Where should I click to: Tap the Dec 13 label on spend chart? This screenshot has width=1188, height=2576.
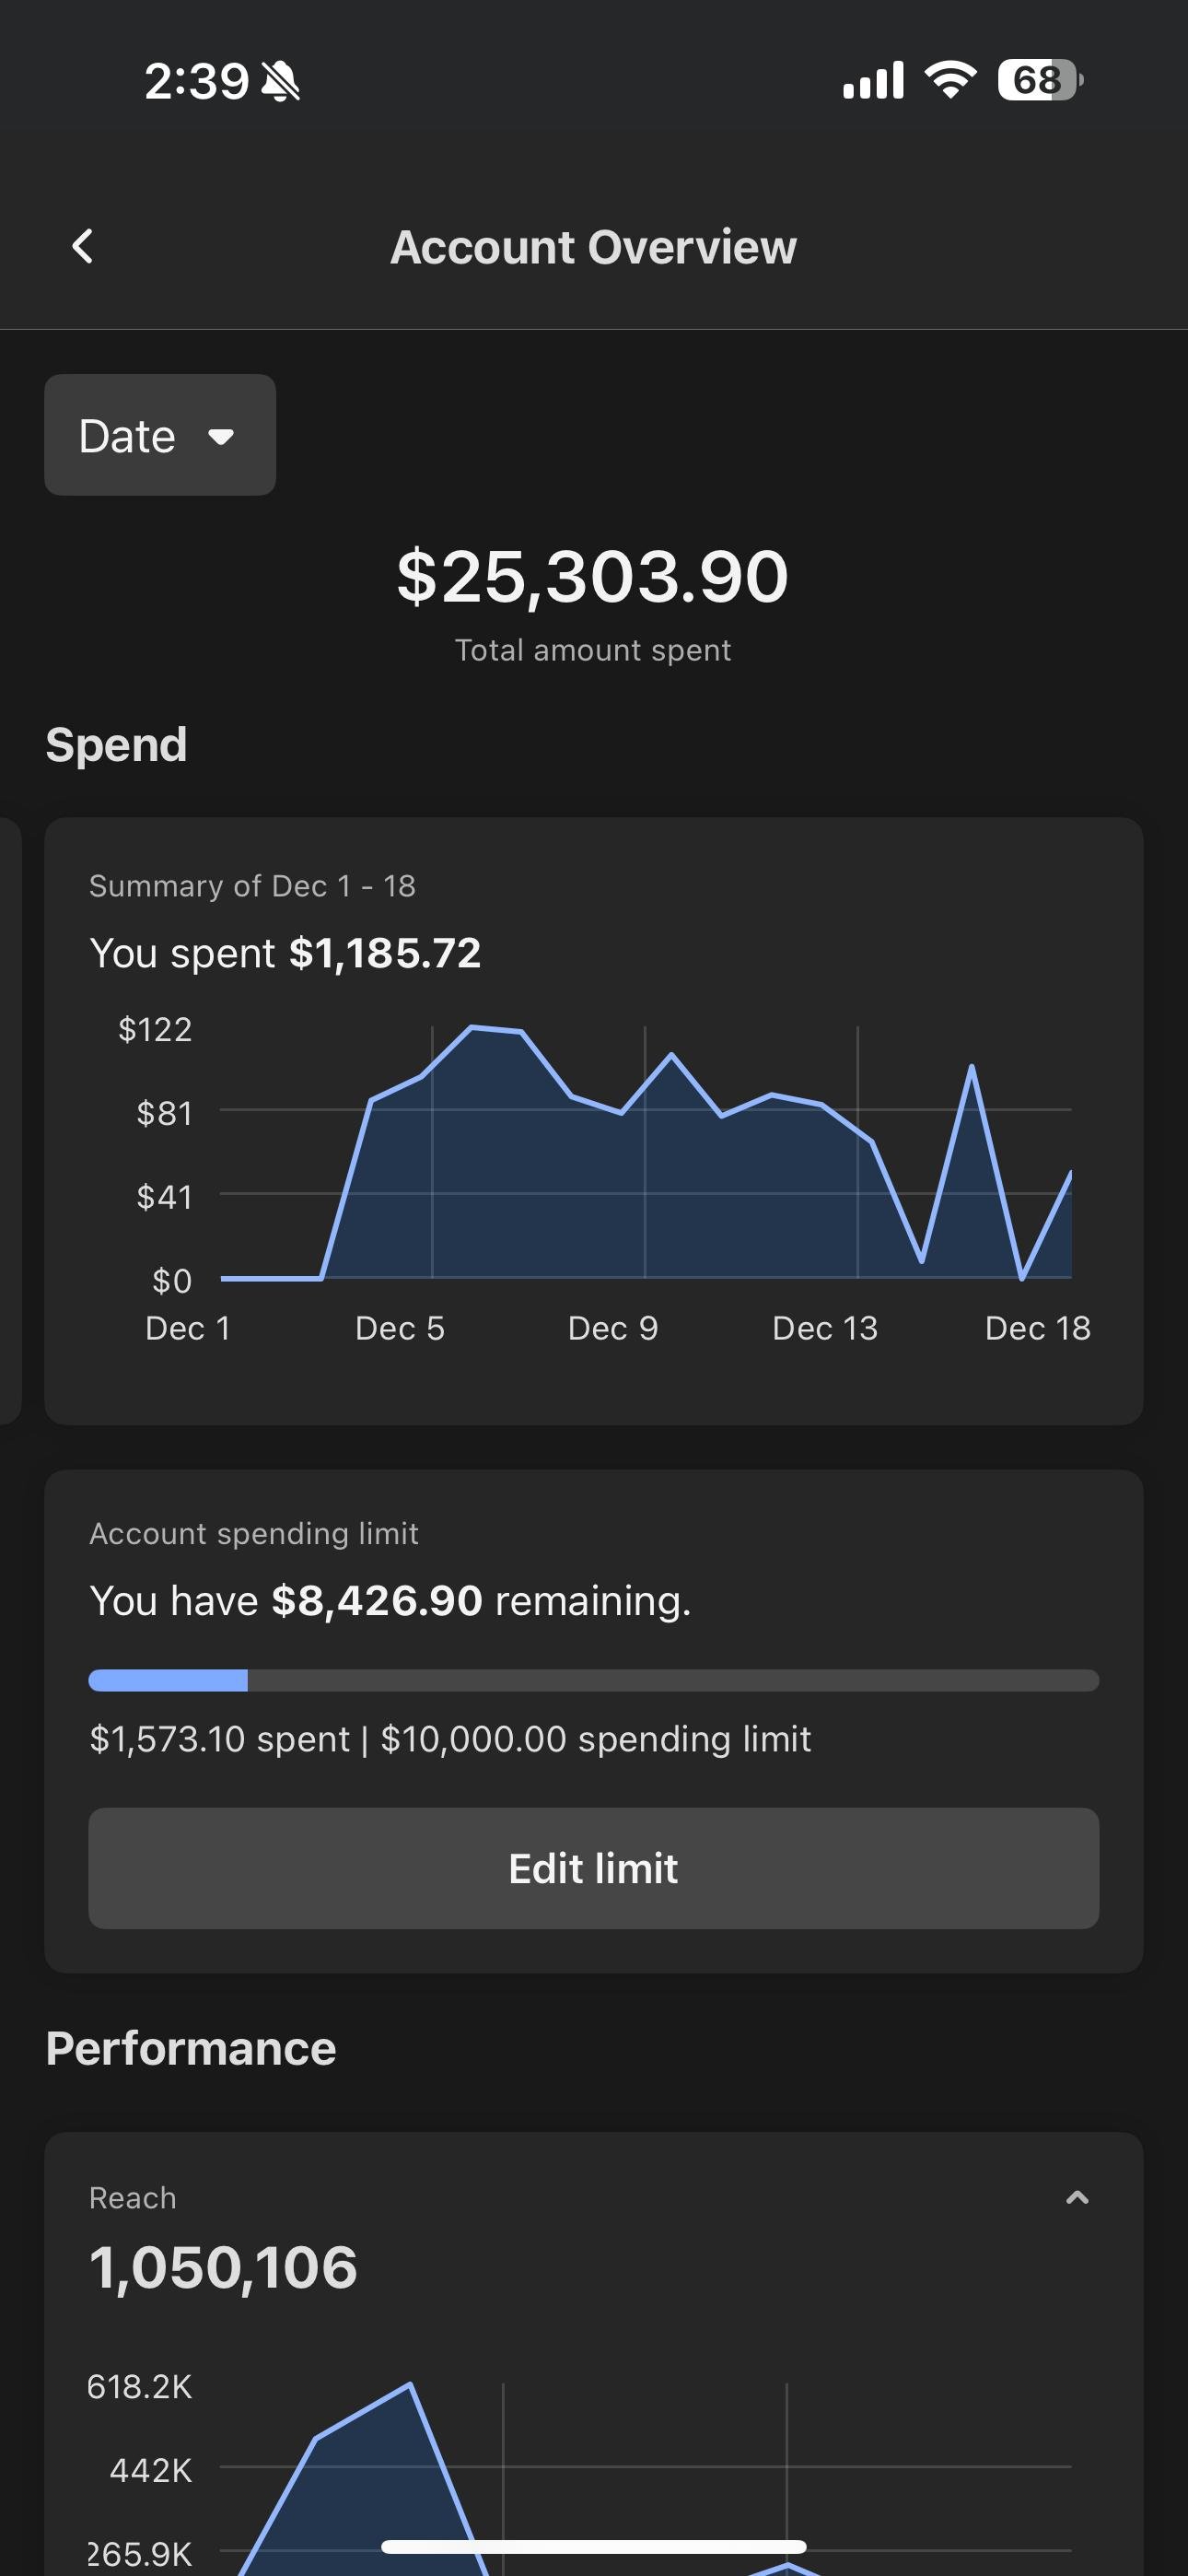pos(825,1328)
